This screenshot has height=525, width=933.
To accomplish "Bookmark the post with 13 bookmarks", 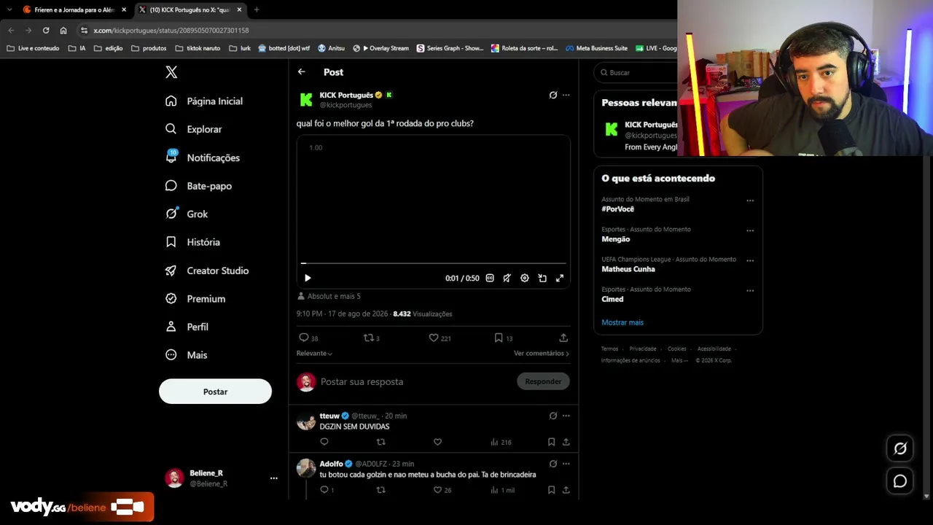I will 503,338.
